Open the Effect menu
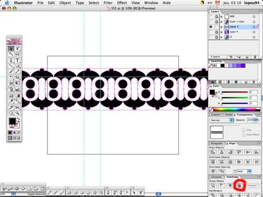 point(122,3)
